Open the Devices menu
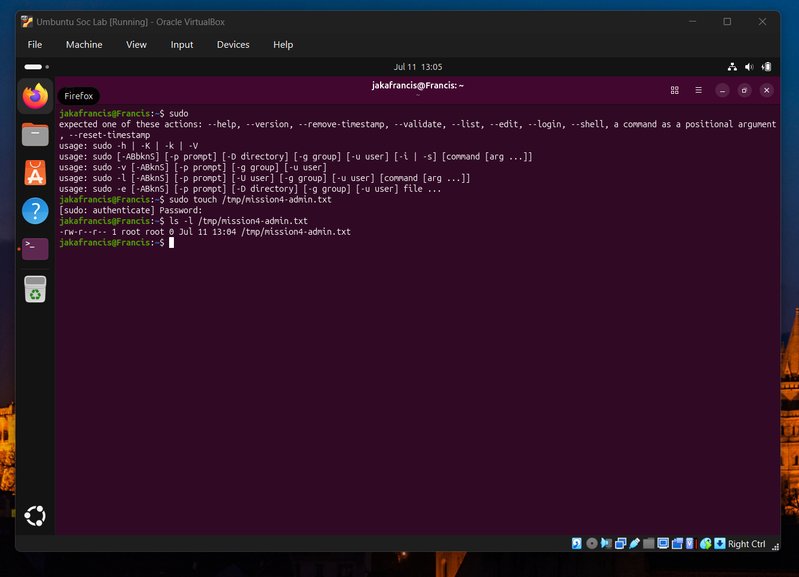This screenshot has width=799, height=577. tap(233, 45)
